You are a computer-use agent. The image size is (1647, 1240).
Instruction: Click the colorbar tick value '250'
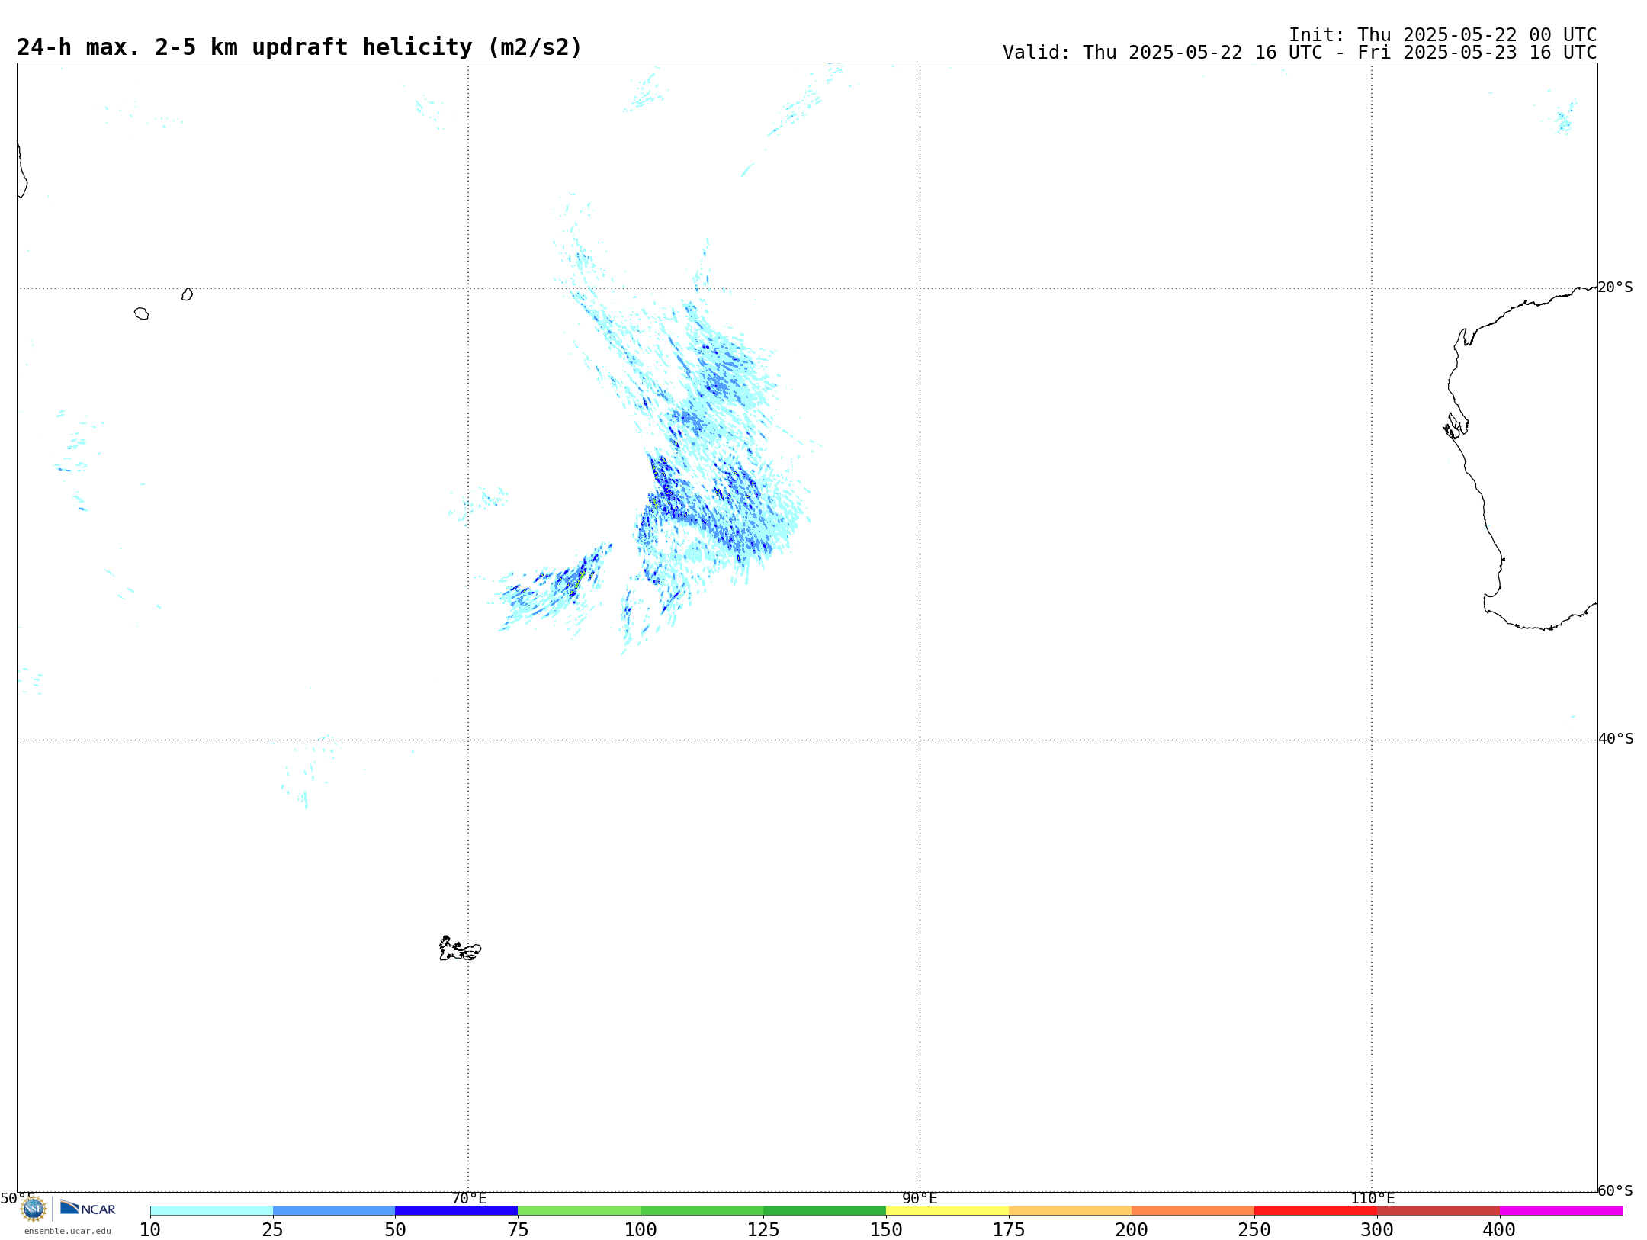(x=1254, y=1230)
